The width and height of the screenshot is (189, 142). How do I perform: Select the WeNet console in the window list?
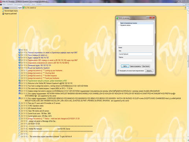[10, 8]
